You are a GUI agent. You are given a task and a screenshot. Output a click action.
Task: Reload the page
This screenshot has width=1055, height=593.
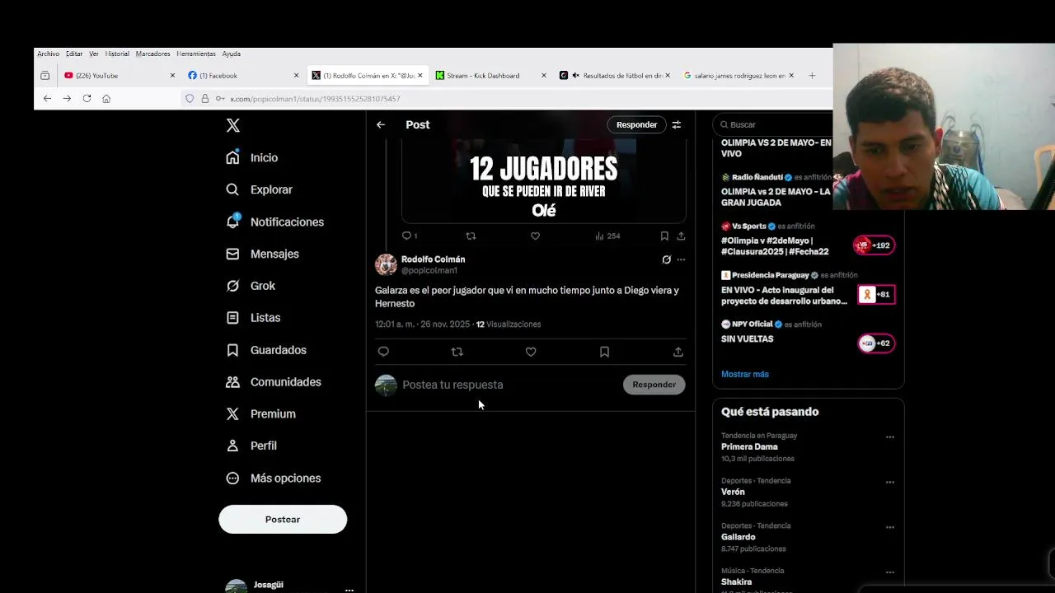(x=87, y=98)
